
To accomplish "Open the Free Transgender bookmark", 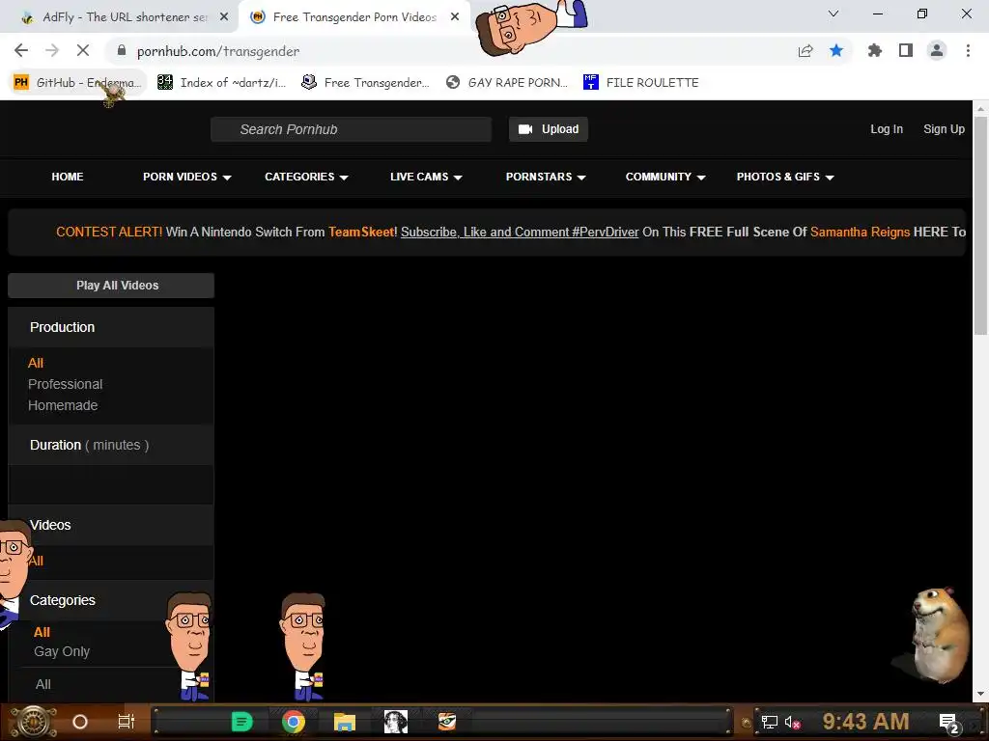I will (x=365, y=83).
